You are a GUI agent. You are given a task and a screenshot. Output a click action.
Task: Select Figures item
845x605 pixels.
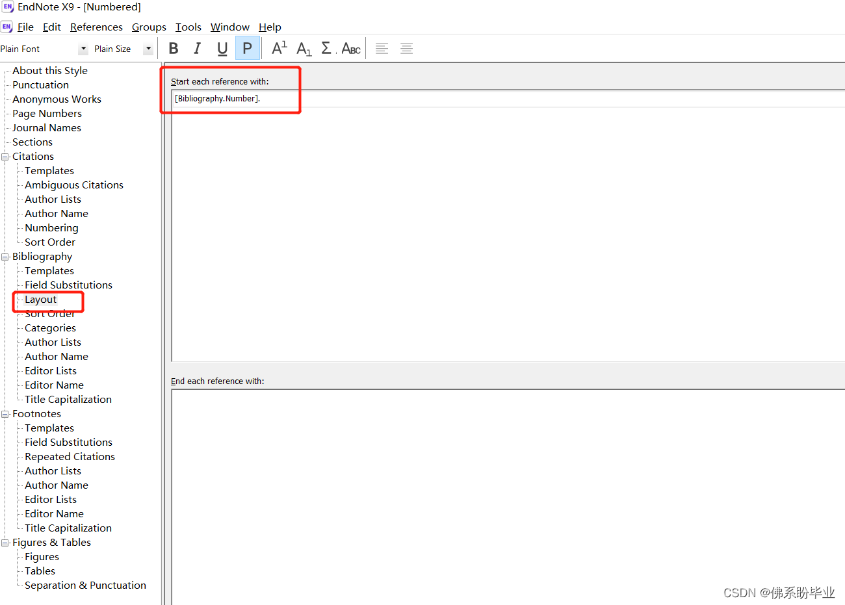(x=42, y=557)
